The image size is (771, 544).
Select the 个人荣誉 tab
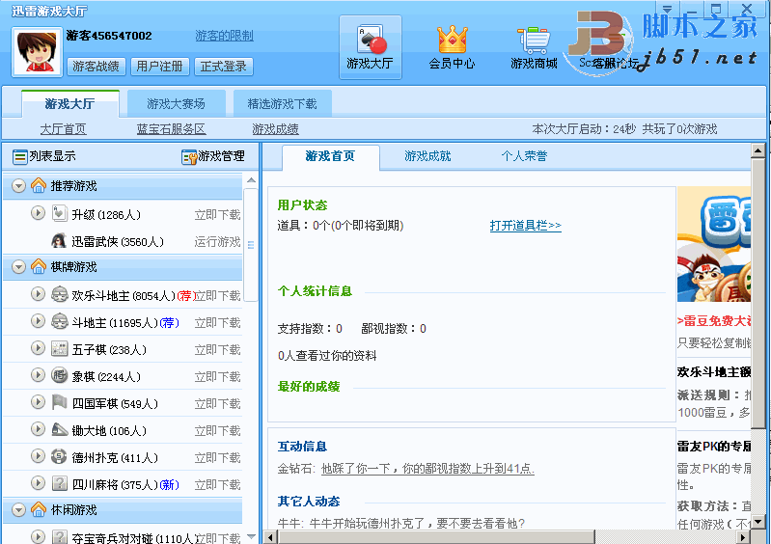coord(524,157)
